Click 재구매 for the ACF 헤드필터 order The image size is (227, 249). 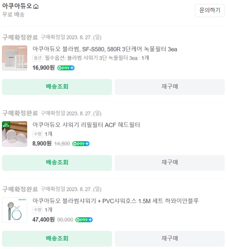170,162
